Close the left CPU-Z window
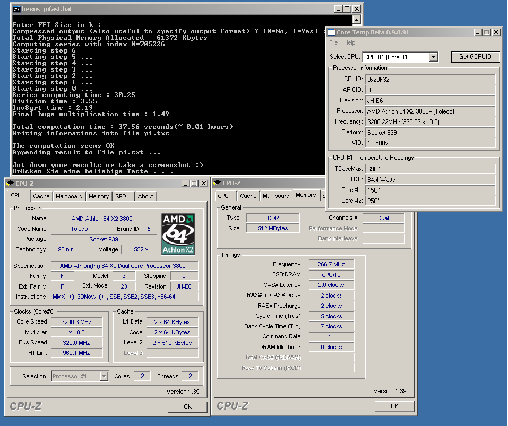Image resolution: width=508 pixels, height=426 pixels. point(204,184)
